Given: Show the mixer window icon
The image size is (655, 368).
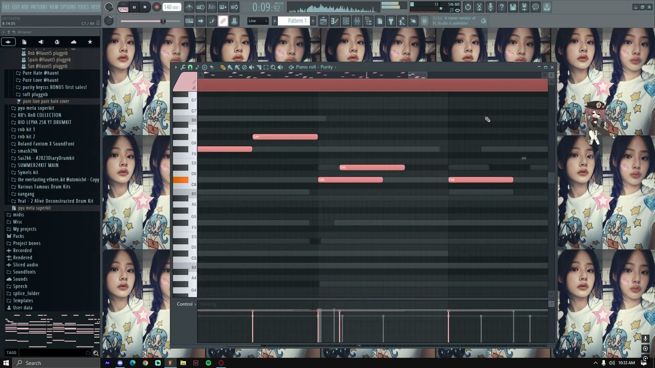Looking at the screenshot, I should (357, 21).
